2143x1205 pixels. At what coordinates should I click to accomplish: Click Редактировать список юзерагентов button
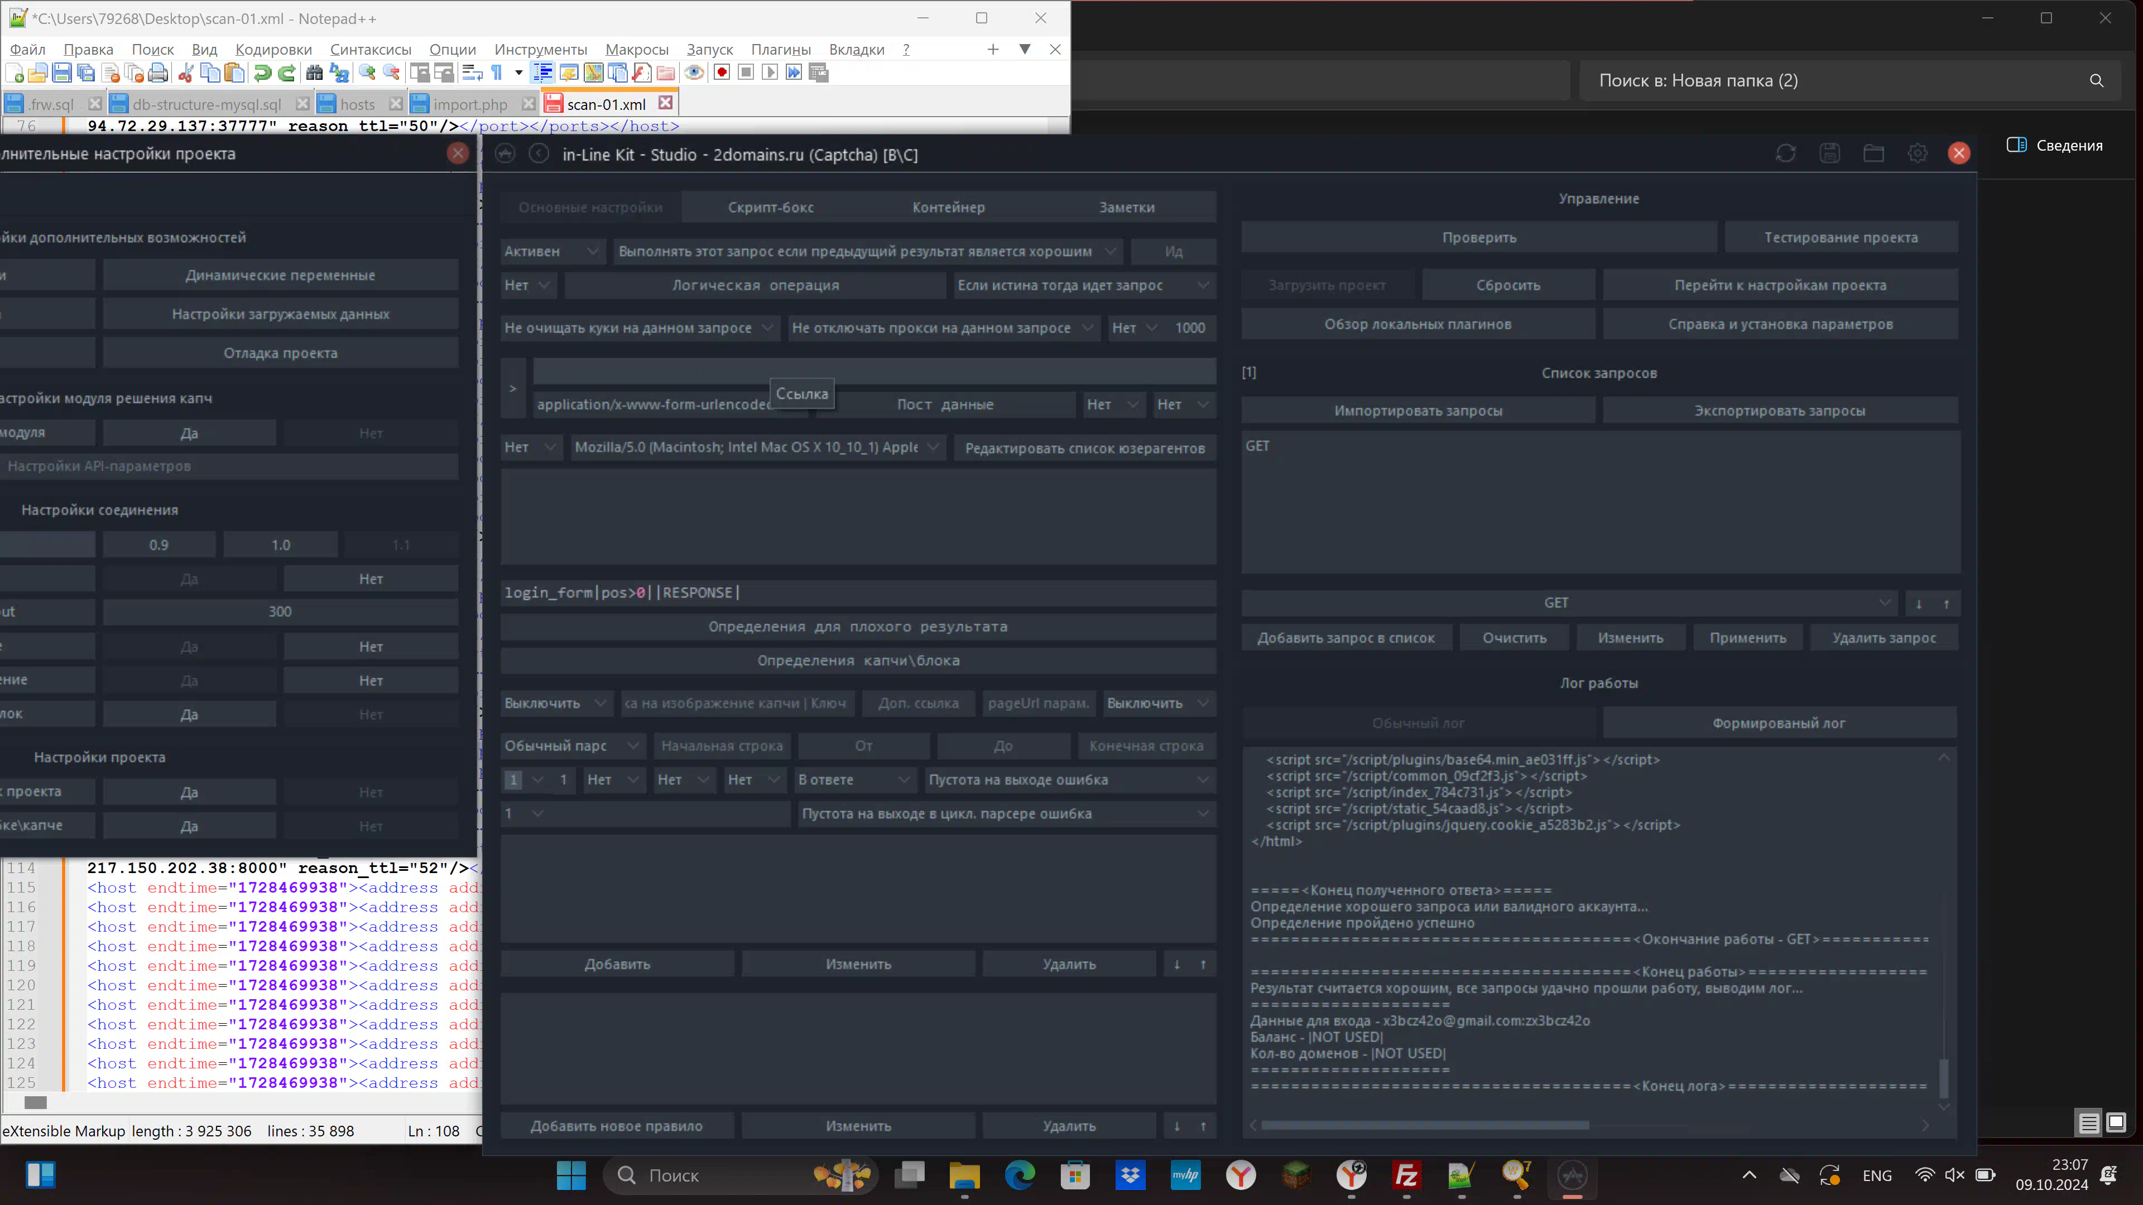coord(1085,447)
